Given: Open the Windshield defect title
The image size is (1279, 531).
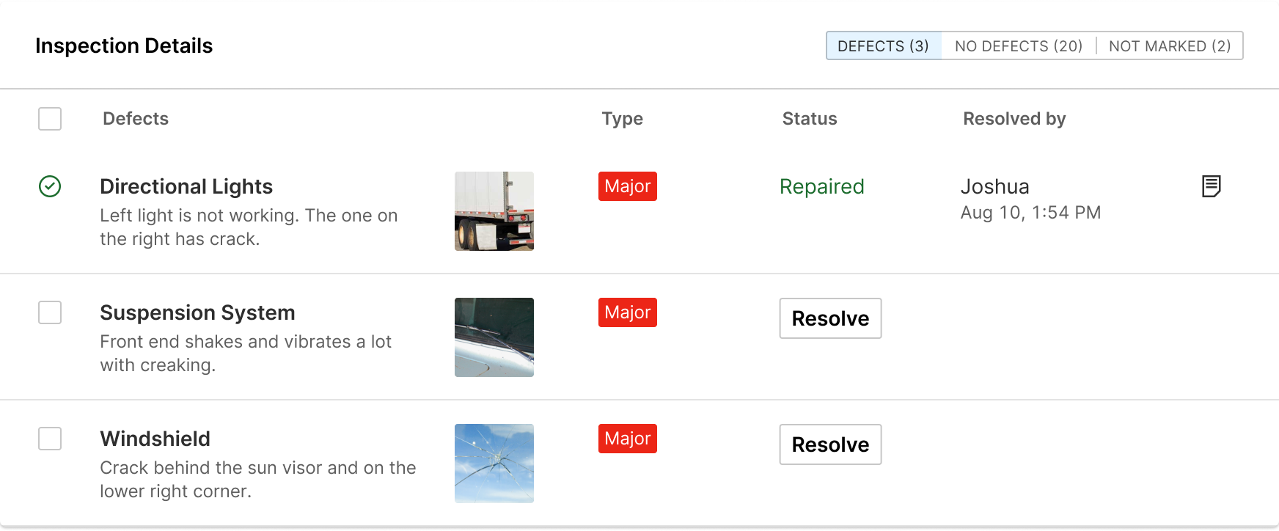Looking at the screenshot, I should click(x=155, y=439).
